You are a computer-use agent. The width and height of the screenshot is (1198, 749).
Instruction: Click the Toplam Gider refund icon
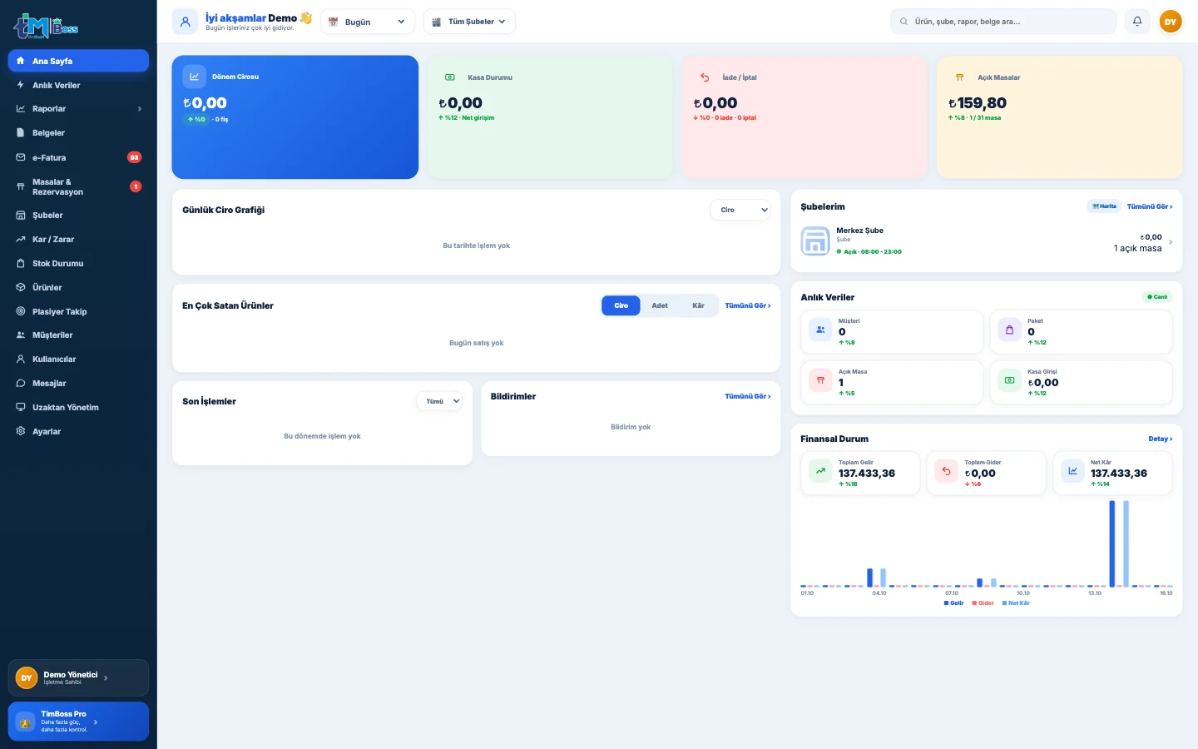click(x=946, y=471)
